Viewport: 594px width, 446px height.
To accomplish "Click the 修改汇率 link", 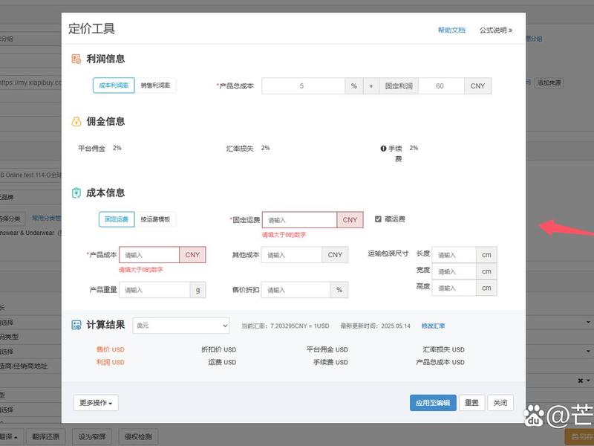I will 433,326.
